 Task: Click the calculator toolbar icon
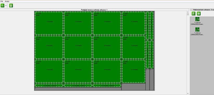(x=11, y=5)
